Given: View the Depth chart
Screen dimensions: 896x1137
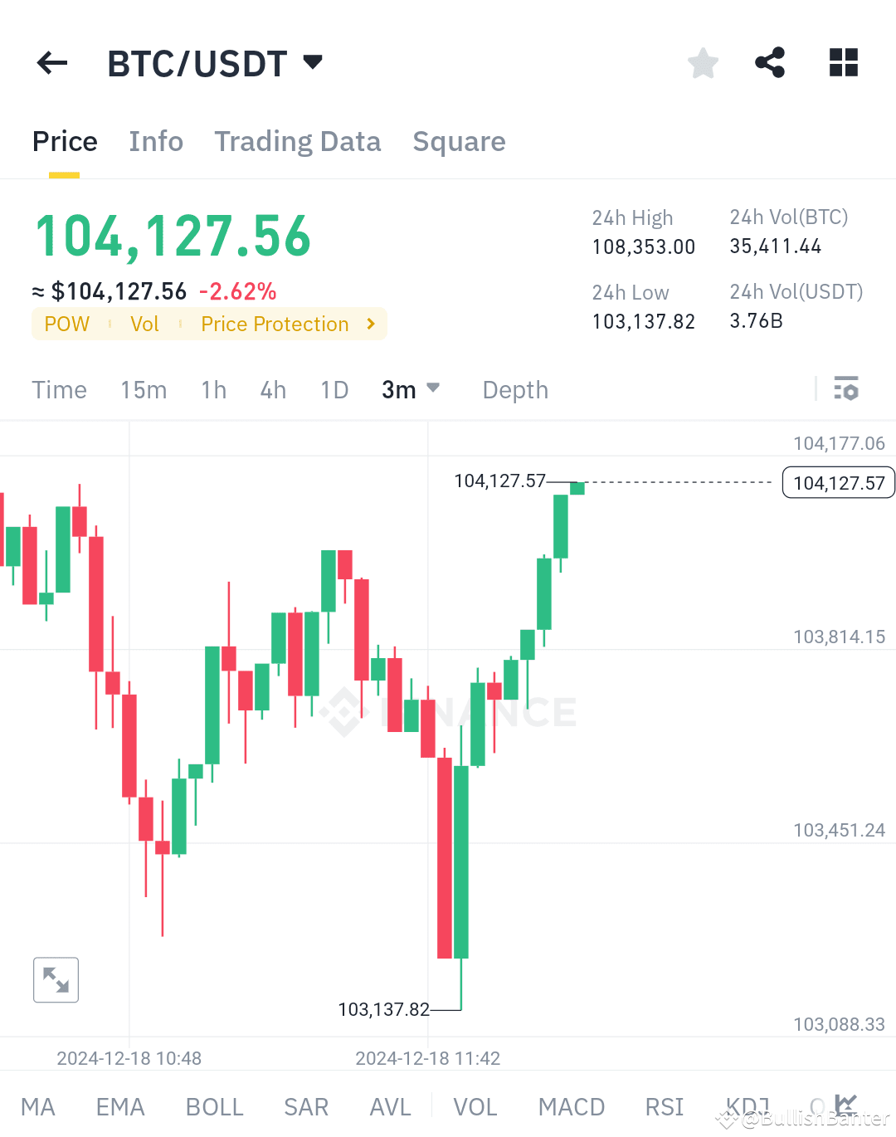Looking at the screenshot, I should coord(514,389).
